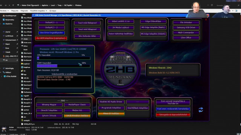Click the OneDrive cloud icon in sidebar

click(x=4, y=24)
